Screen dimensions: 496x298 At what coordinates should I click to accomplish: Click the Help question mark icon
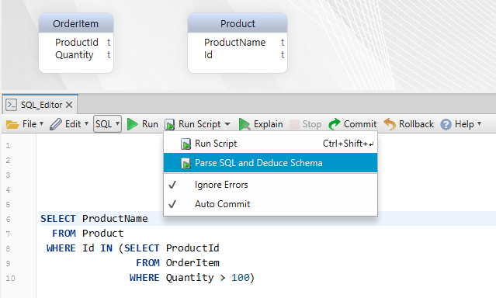446,124
